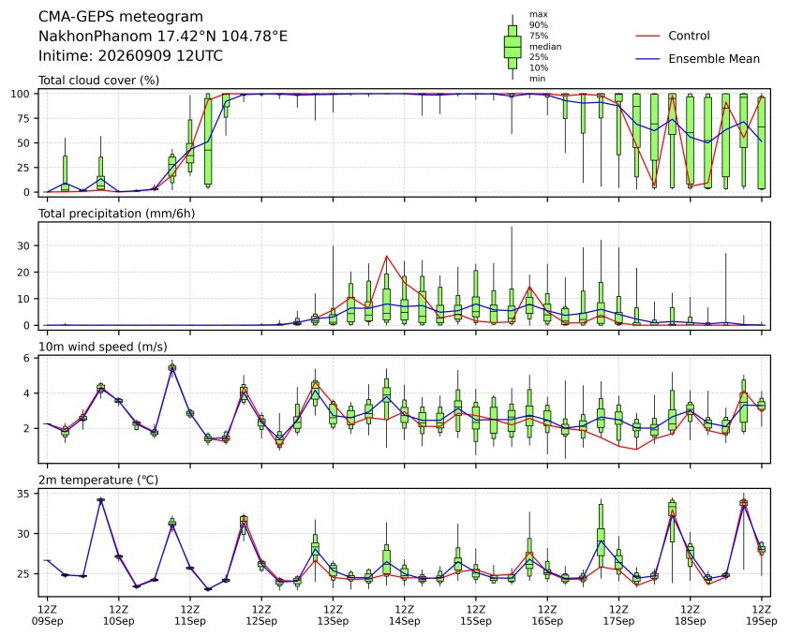This screenshot has width=788, height=637.
Task: Select the Ensemble Mean legend label
Action: coord(714,59)
